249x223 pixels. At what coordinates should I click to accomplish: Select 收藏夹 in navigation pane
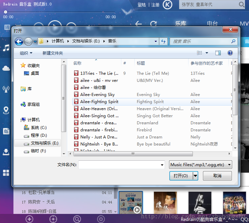[x=30, y=65]
